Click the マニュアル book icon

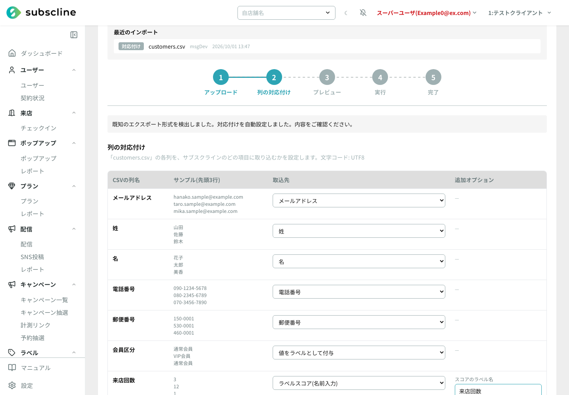coord(12,368)
